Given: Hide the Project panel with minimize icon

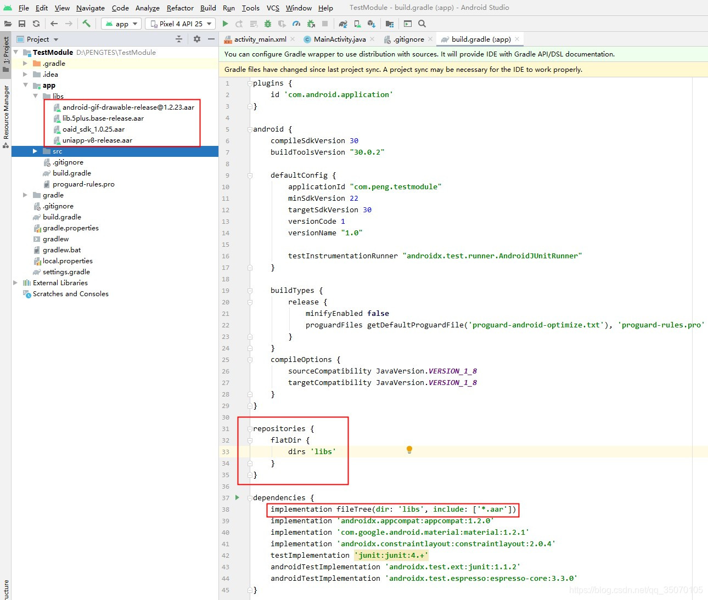Looking at the screenshot, I should [x=211, y=39].
